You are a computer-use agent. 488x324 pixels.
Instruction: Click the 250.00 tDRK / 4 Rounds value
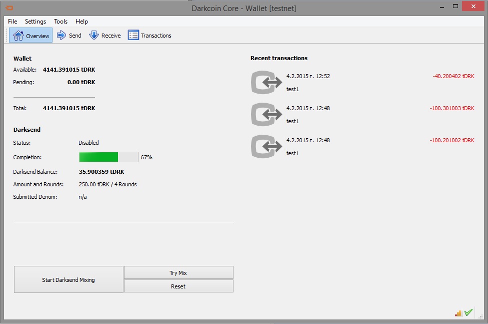point(107,184)
